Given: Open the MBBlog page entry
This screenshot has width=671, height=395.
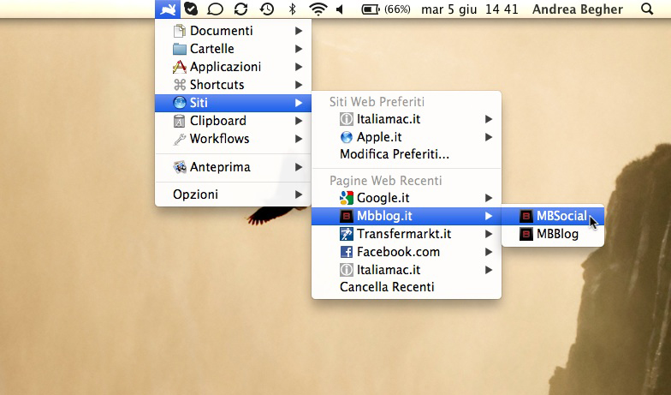Looking at the screenshot, I should point(553,234).
